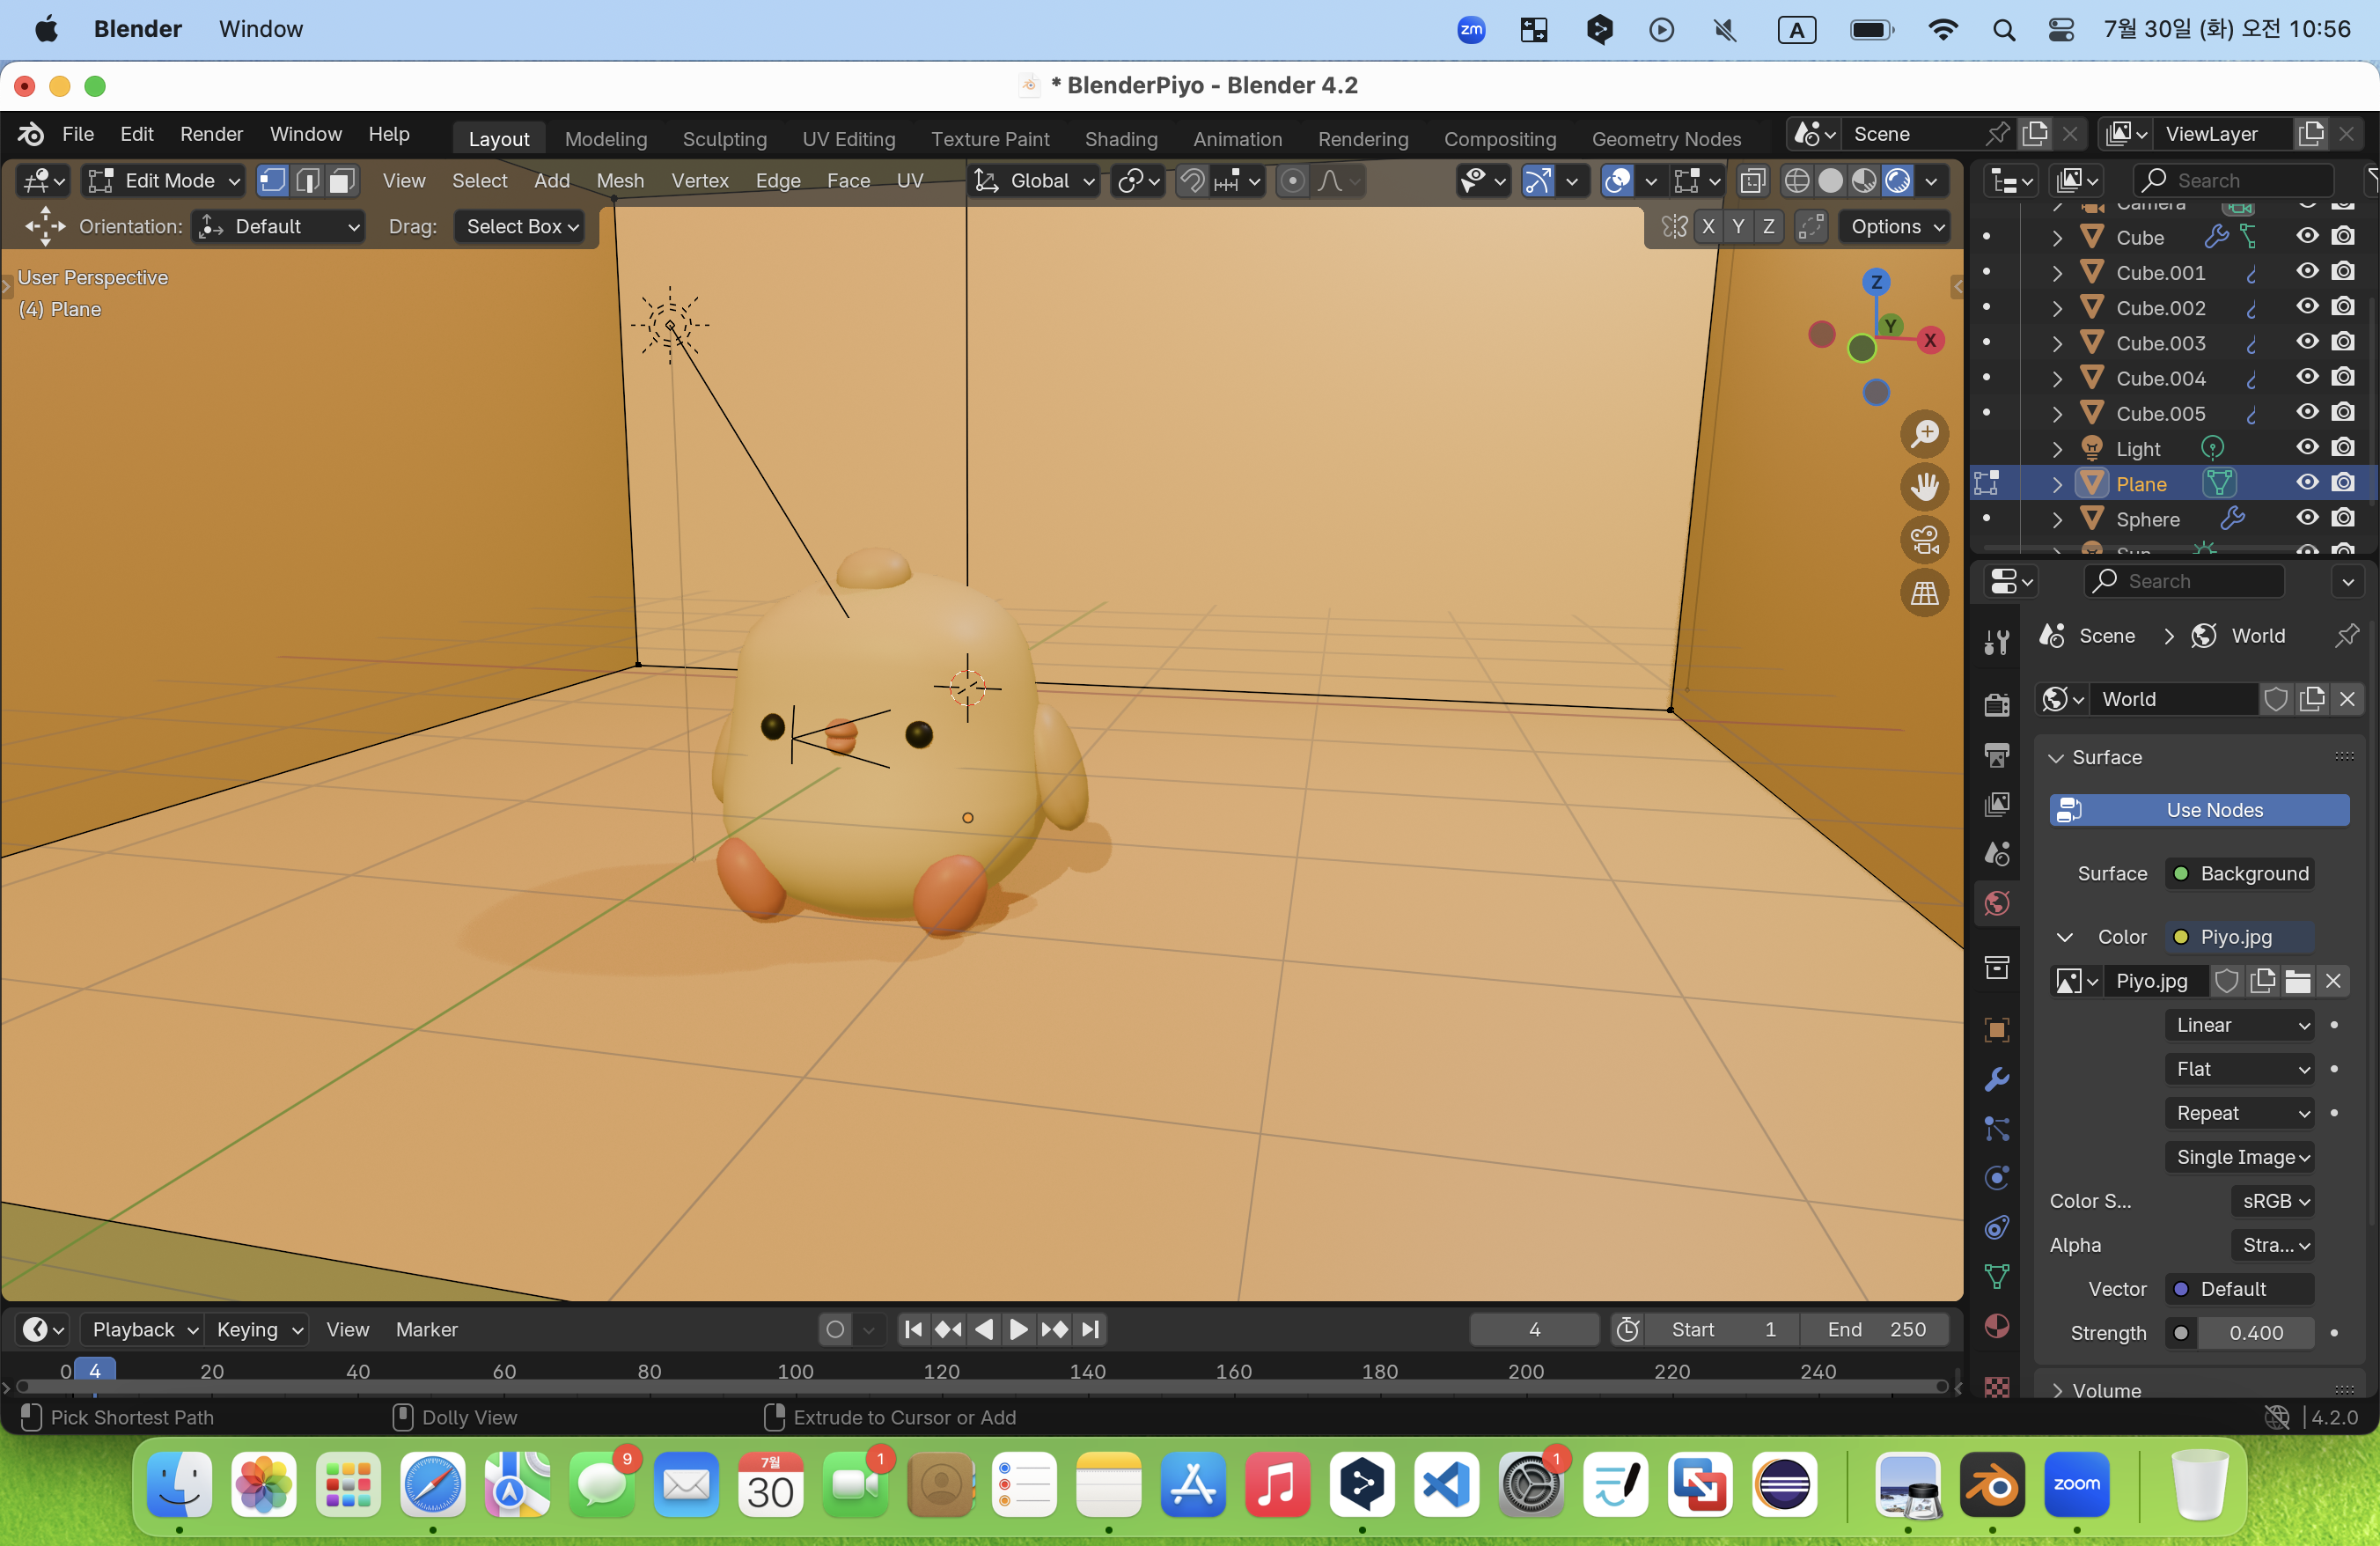Open the Select Box drag dropdown
Viewport: 2380px width, 1546px height.
point(521,227)
